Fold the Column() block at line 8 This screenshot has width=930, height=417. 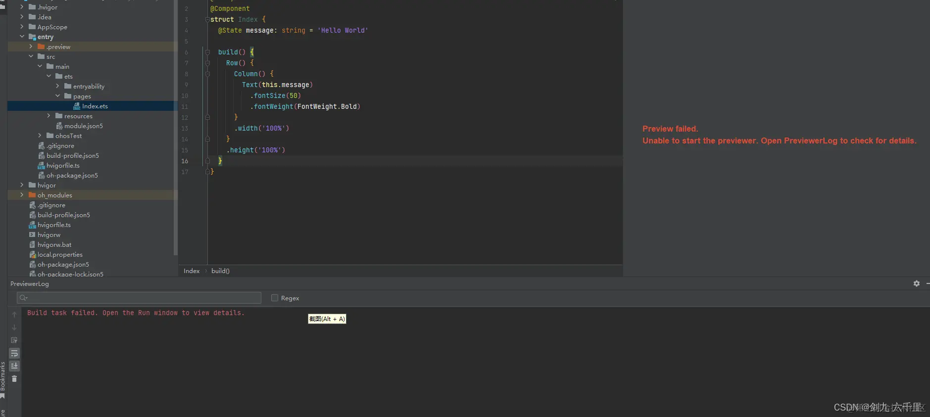tap(207, 74)
